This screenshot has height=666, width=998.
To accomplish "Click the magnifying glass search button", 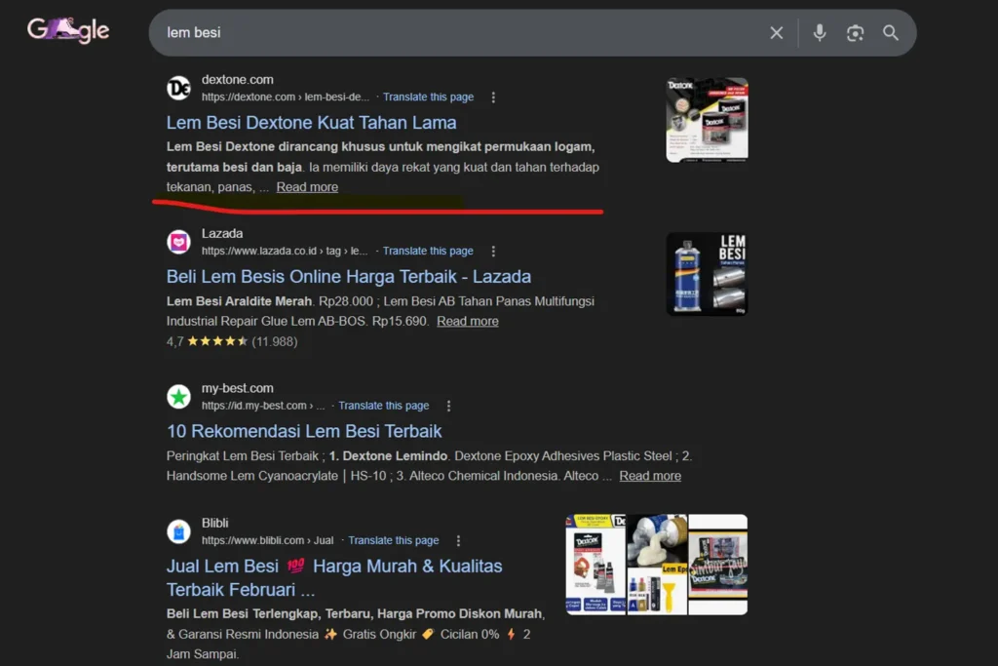I will (x=891, y=33).
